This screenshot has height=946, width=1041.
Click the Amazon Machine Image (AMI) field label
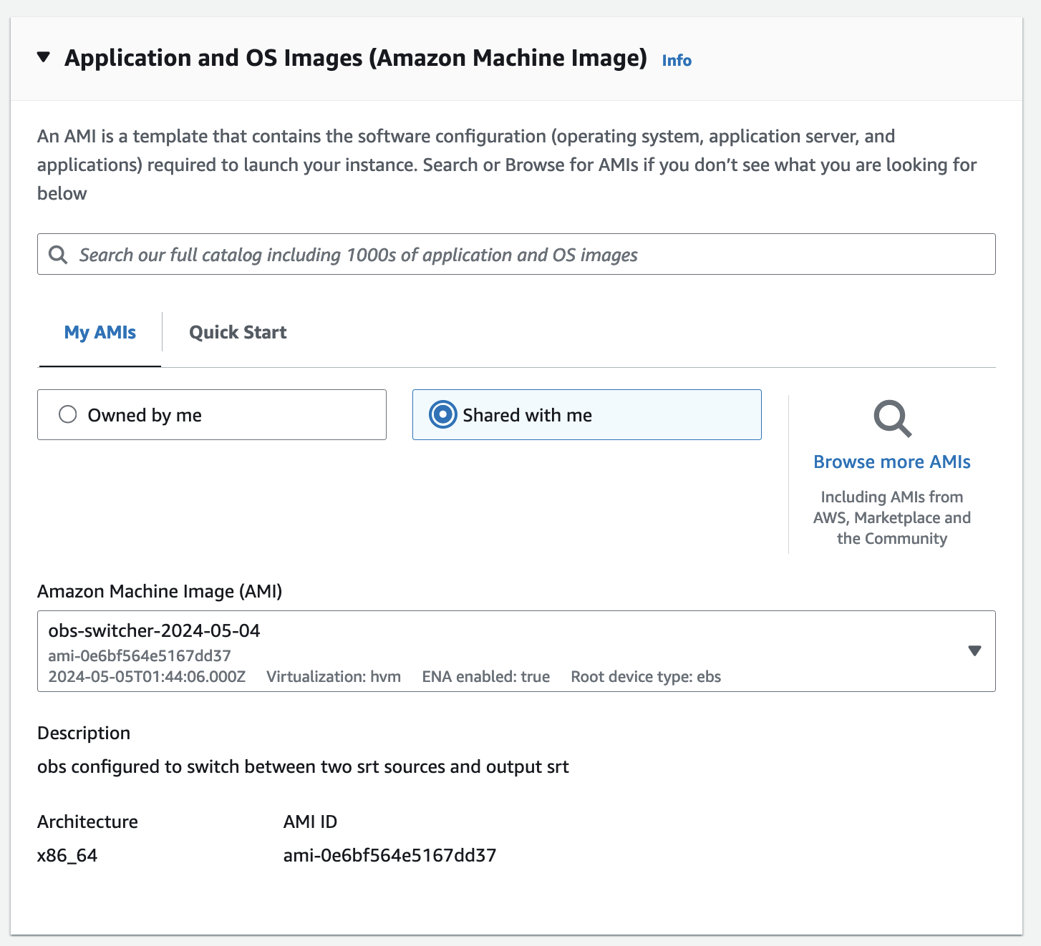160,592
